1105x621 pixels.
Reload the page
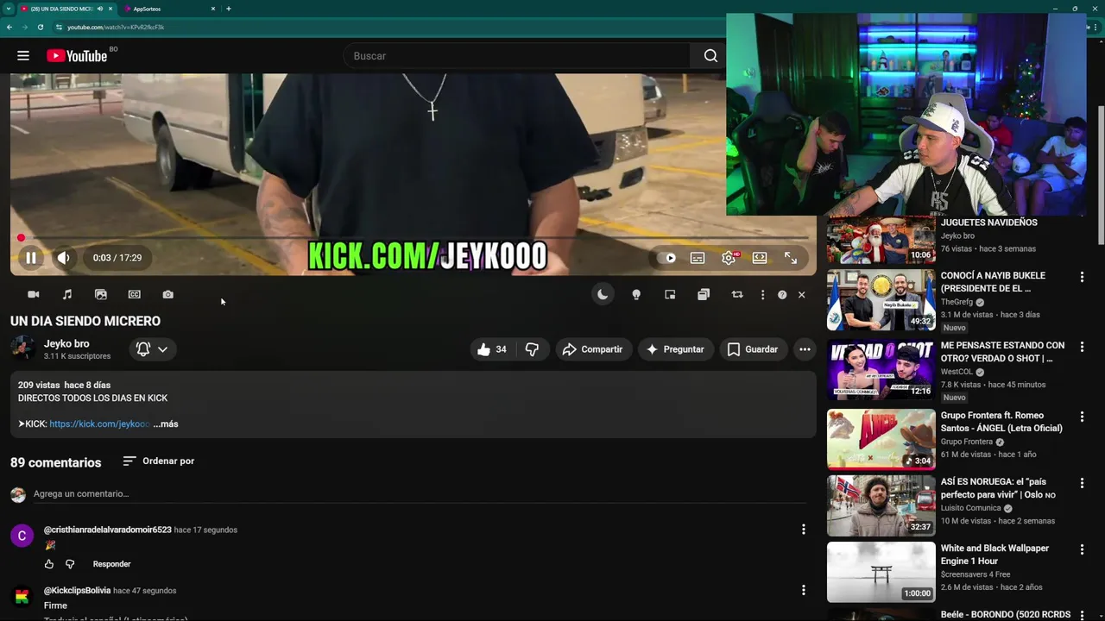coord(40,27)
